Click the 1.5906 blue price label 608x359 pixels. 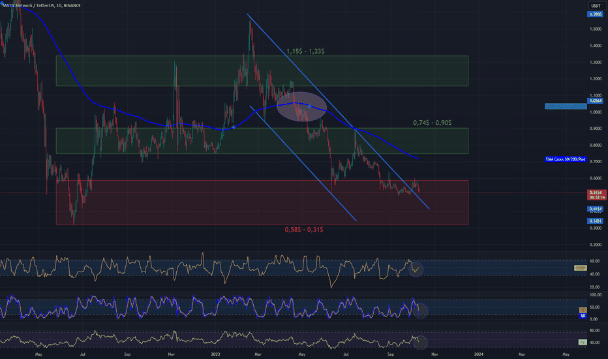pos(595,14)
